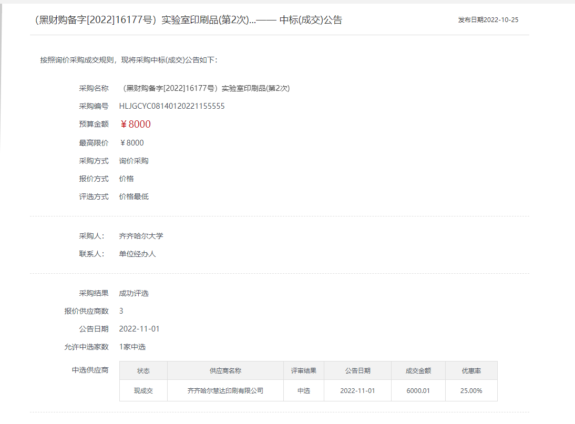The width and height of the screenshot is (575, 424).
Task: Select procurement number HLJGCYC0814012022115555
Action: pos(172,106)
